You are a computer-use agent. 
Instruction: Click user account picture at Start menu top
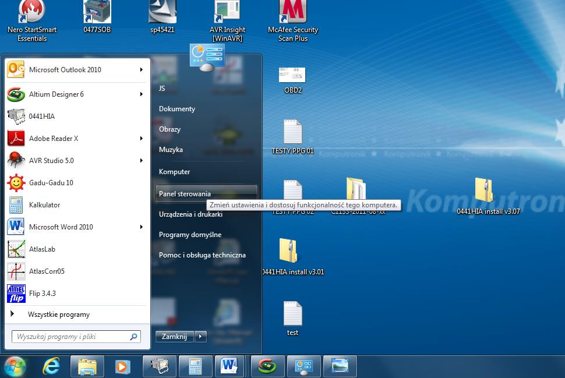pos(207,57)
